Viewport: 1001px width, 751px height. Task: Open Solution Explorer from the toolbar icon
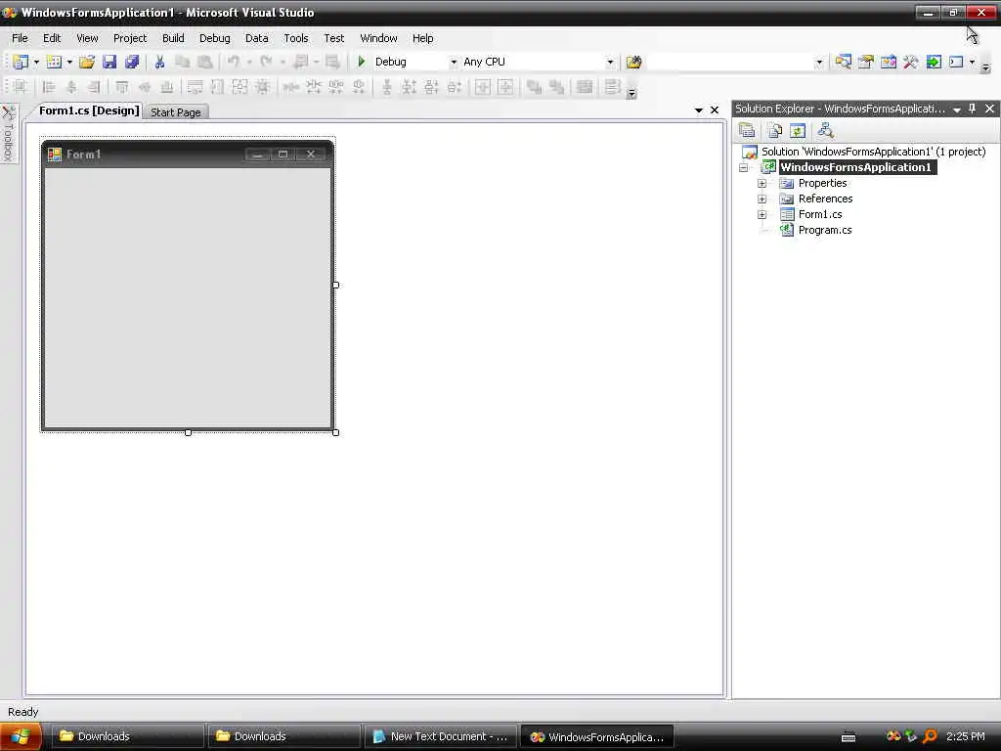click(x=843, y=62)
